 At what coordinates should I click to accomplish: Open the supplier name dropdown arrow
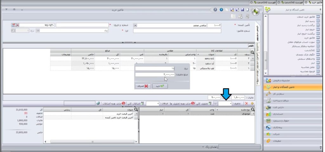coord(135,25)
